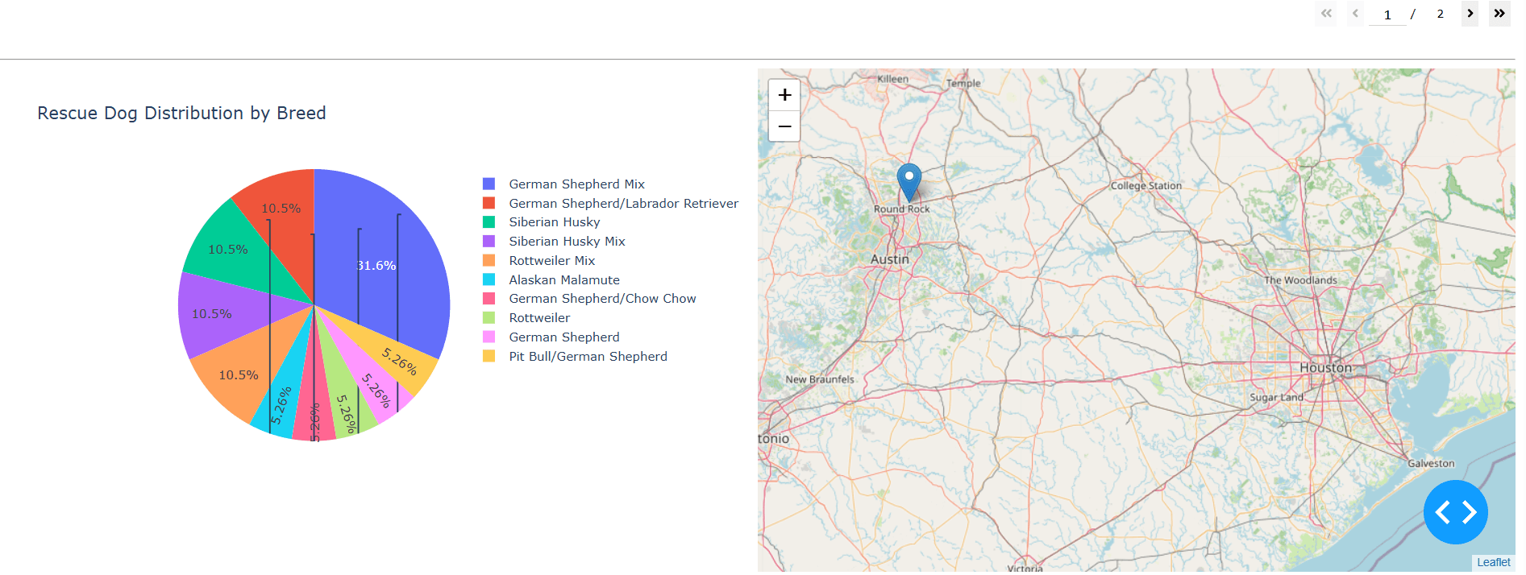Click the Austin label on the map
1526x575 pixels.
[x=890, y=259]
